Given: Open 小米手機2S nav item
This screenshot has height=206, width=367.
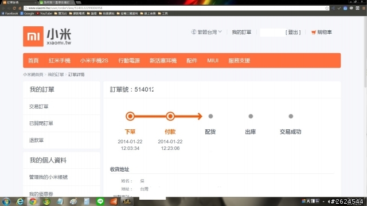Looking at the screenshot, I should point(94,61).
